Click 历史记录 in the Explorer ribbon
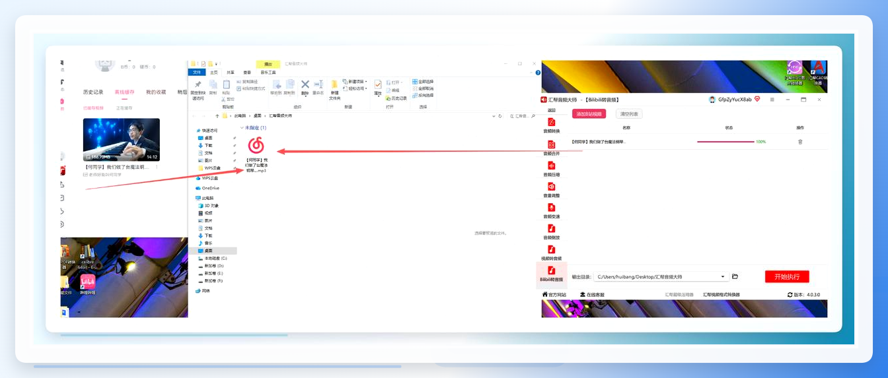Viewport: 888px width, 378px height. tap(396, 98)
